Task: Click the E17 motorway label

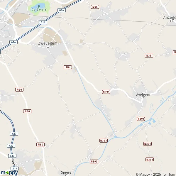Action: coord(69,6)
